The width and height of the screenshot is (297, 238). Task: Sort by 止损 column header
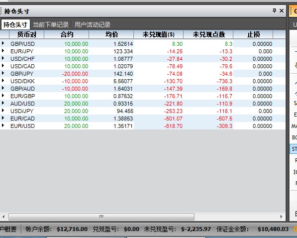253,34
